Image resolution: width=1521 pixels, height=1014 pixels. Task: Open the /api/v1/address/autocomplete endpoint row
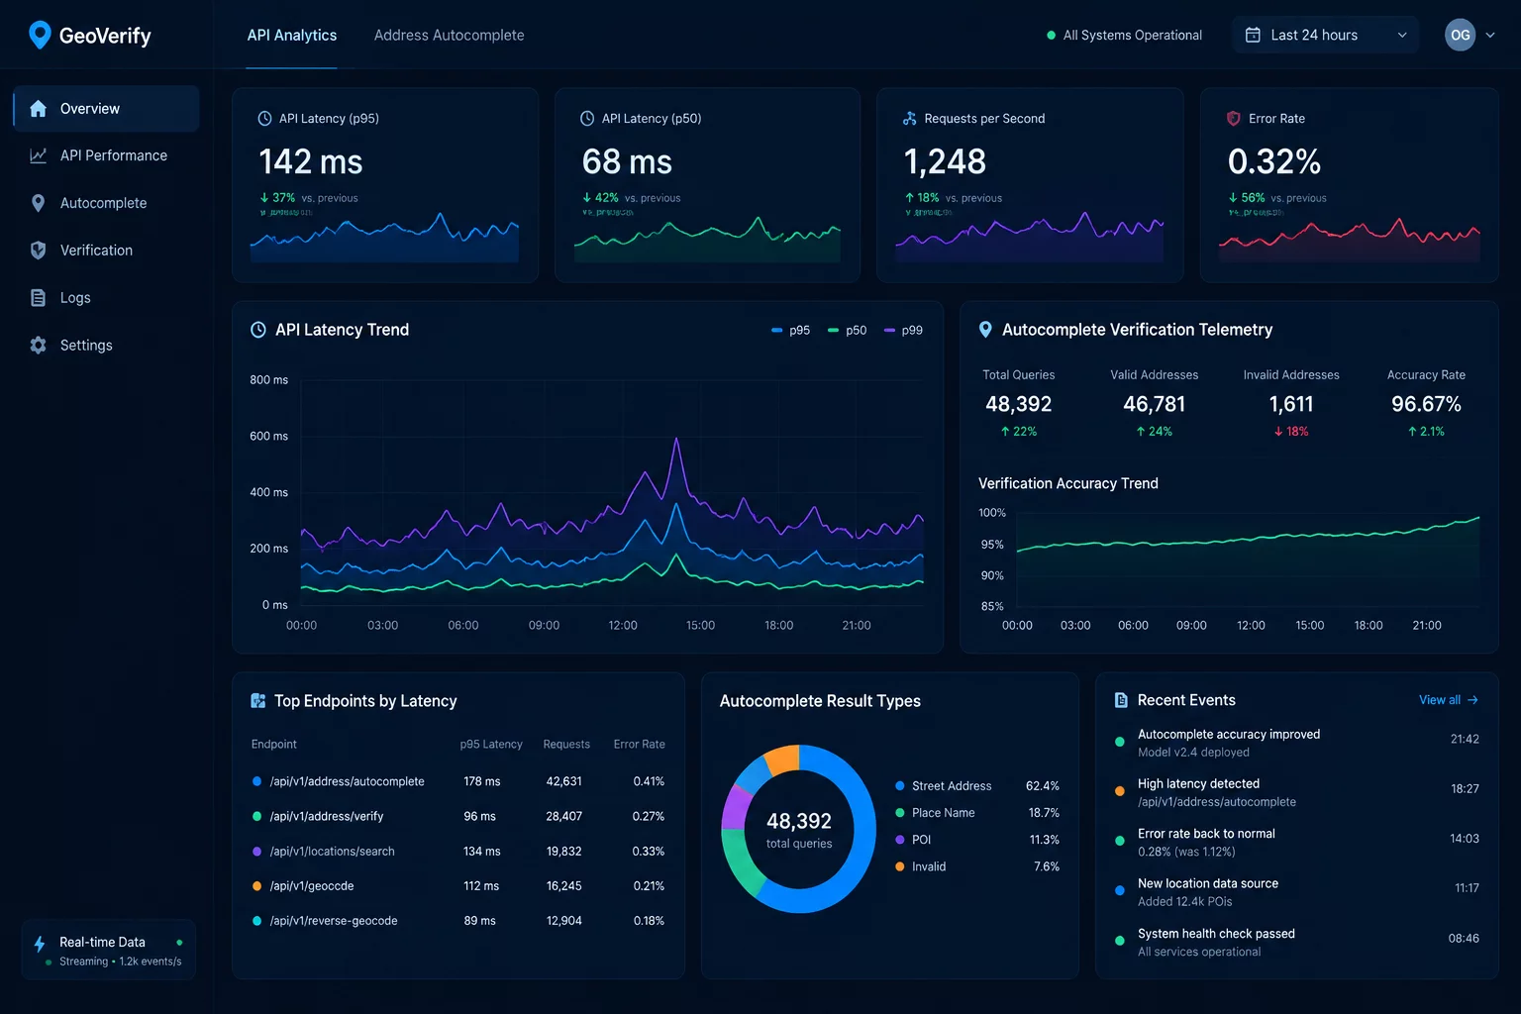[x=458, y=781]
